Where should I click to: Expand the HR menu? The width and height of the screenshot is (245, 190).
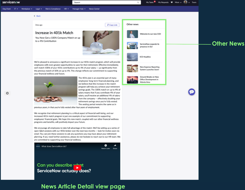(66, 9)
